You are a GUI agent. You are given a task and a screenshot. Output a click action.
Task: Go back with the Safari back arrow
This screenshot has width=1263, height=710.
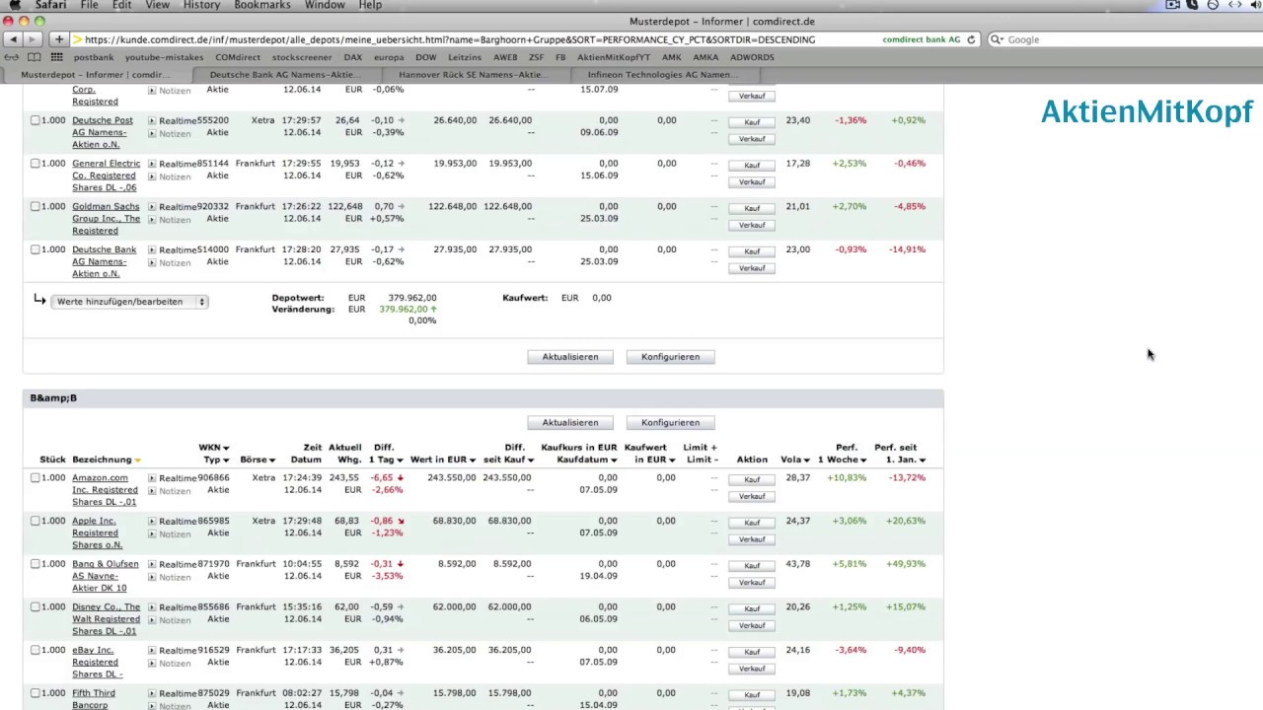[x=13, y=39]
